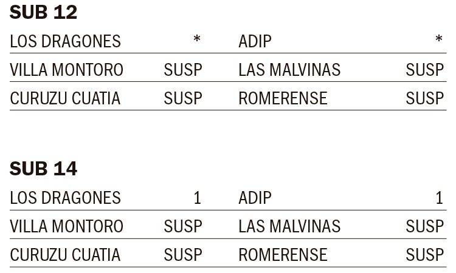Select VILLA MONTORO in the SUB 12 table
The height and width of the screenshot is (273, 456).
click(66, 70)
